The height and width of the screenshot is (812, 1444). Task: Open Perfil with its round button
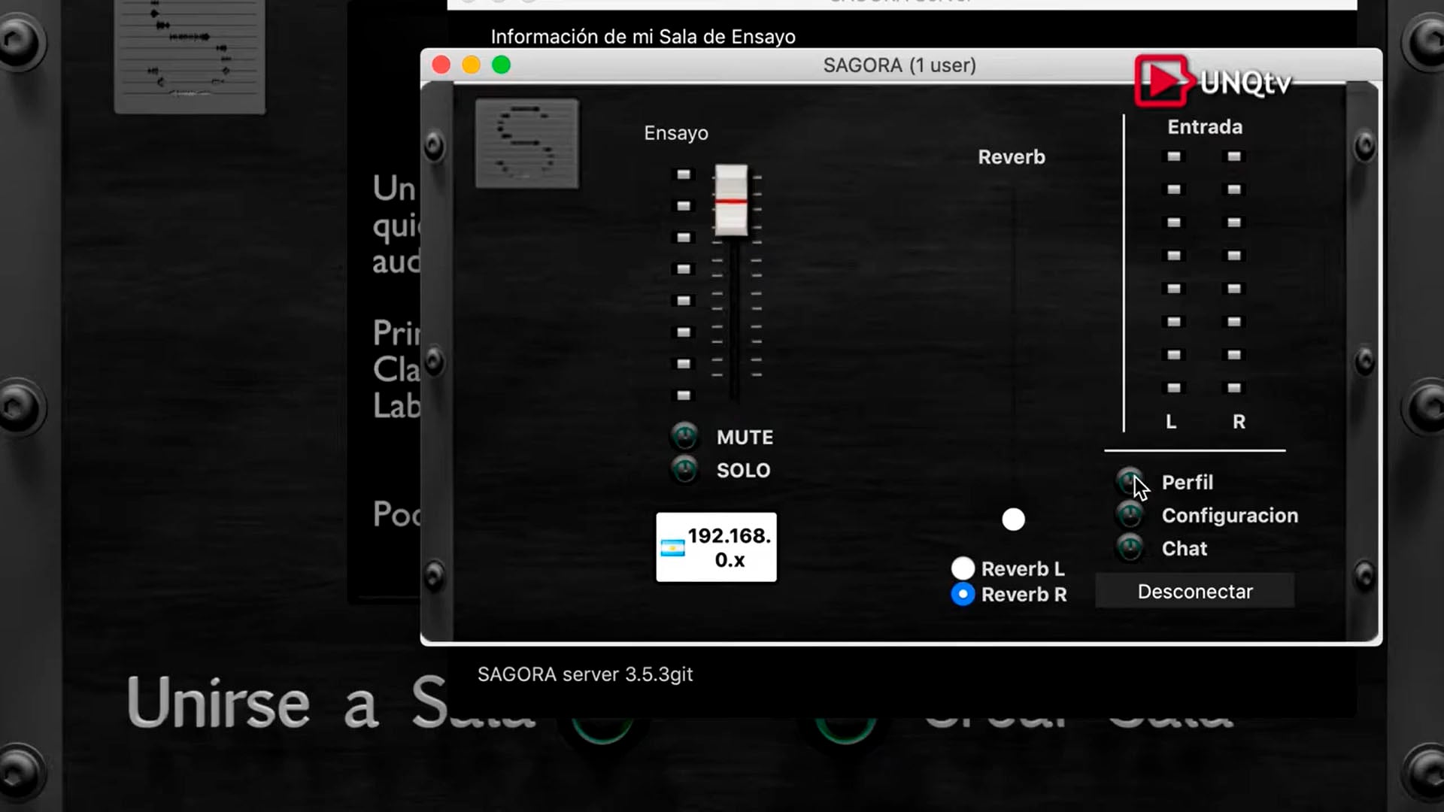[x=1130, y=481]
